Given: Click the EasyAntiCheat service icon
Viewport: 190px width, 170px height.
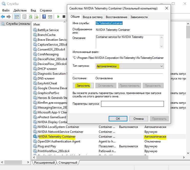Looking at the screenshot, I should coord(35,83).
